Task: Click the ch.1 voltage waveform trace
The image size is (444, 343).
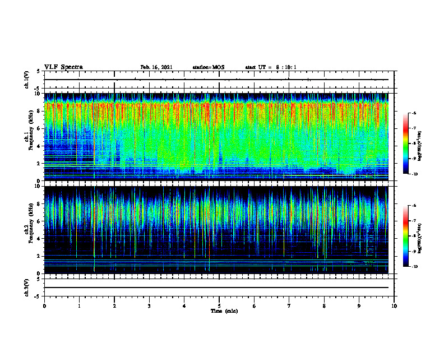Action: pyautogui.click(x=216, y=80)
